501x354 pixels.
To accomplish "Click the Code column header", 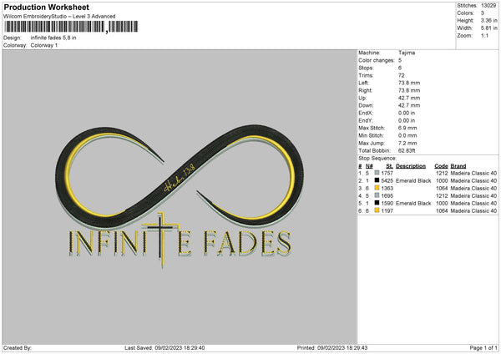I will click(x=442, y=165).
